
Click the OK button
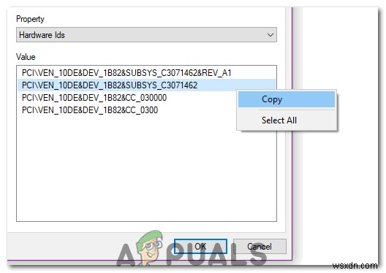tap(200, 246)
